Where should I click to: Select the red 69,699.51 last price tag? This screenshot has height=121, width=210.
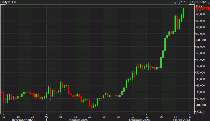202,9
